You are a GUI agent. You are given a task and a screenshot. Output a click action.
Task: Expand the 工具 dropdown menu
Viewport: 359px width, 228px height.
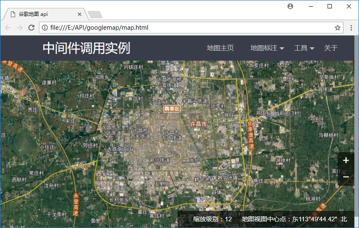pos(304,48)
